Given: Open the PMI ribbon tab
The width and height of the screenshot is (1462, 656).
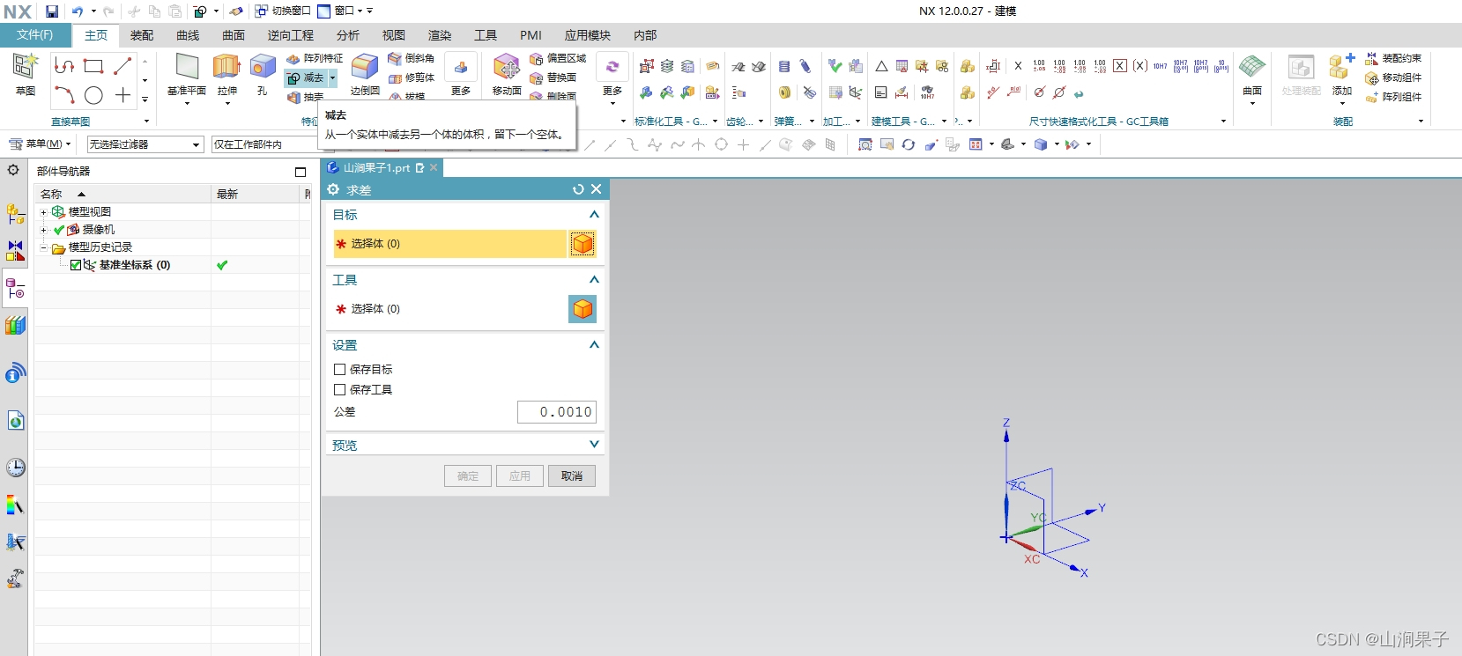Looking at the screenshot, I should [x=531, y=35].
